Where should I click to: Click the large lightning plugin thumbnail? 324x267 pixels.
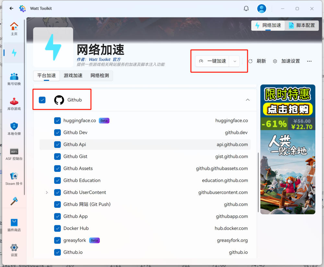(x=53, y=47)
